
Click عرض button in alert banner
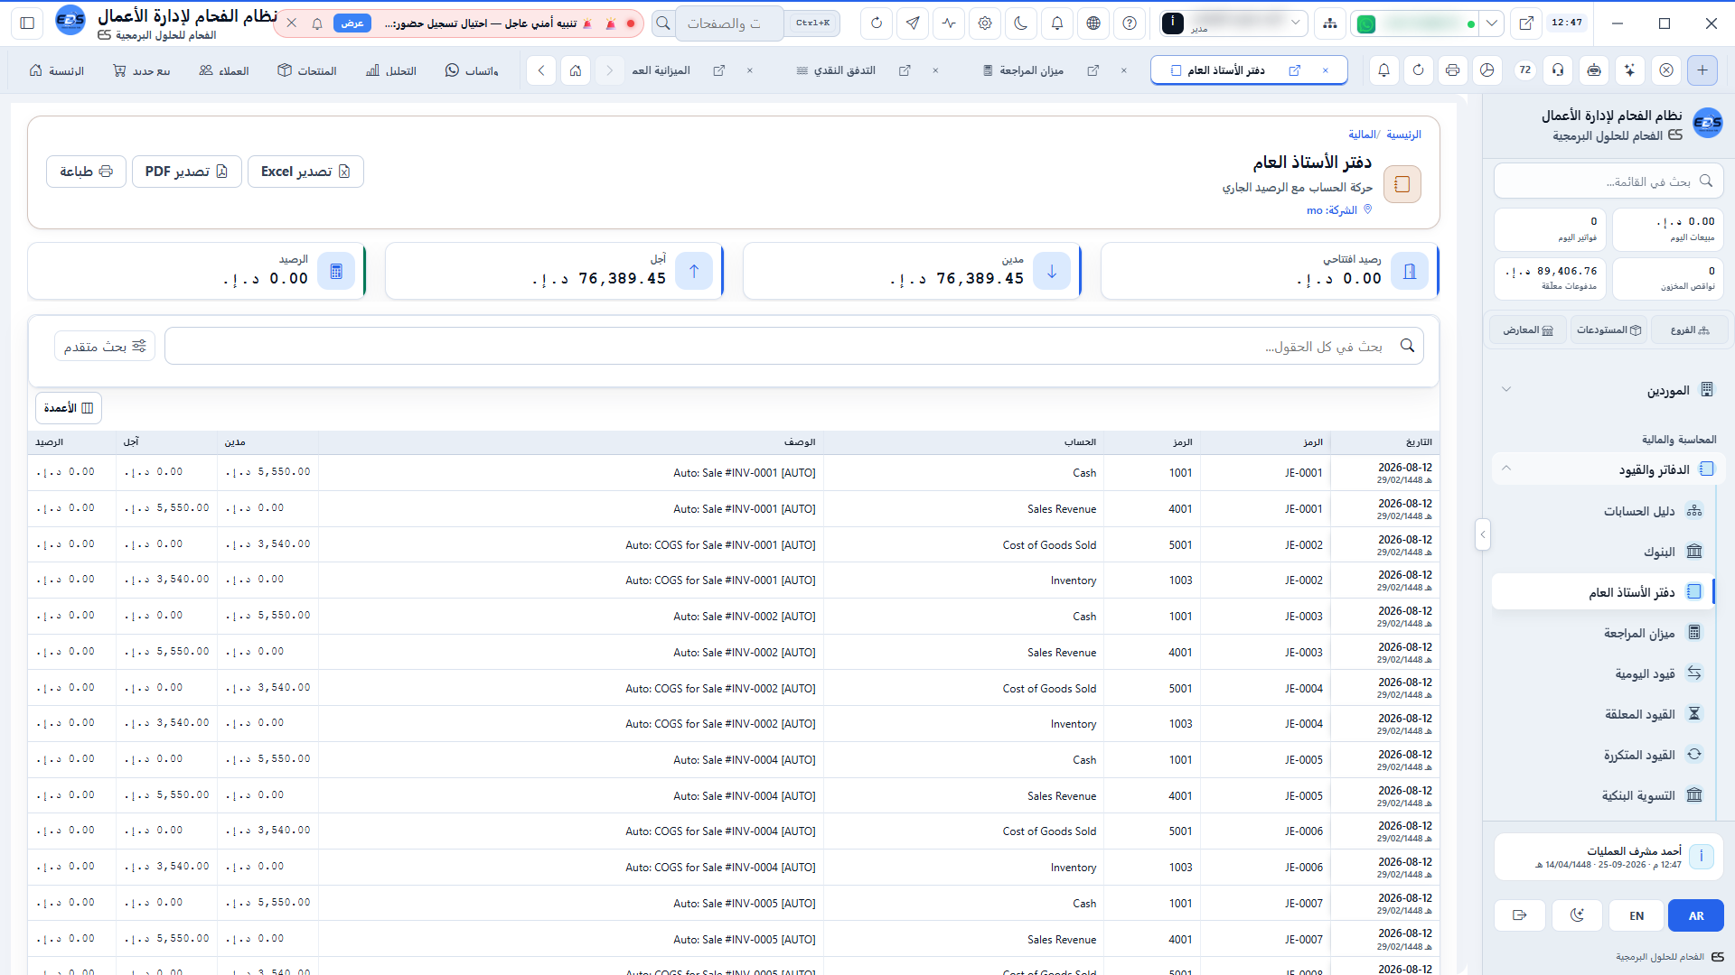pos(352,23)
